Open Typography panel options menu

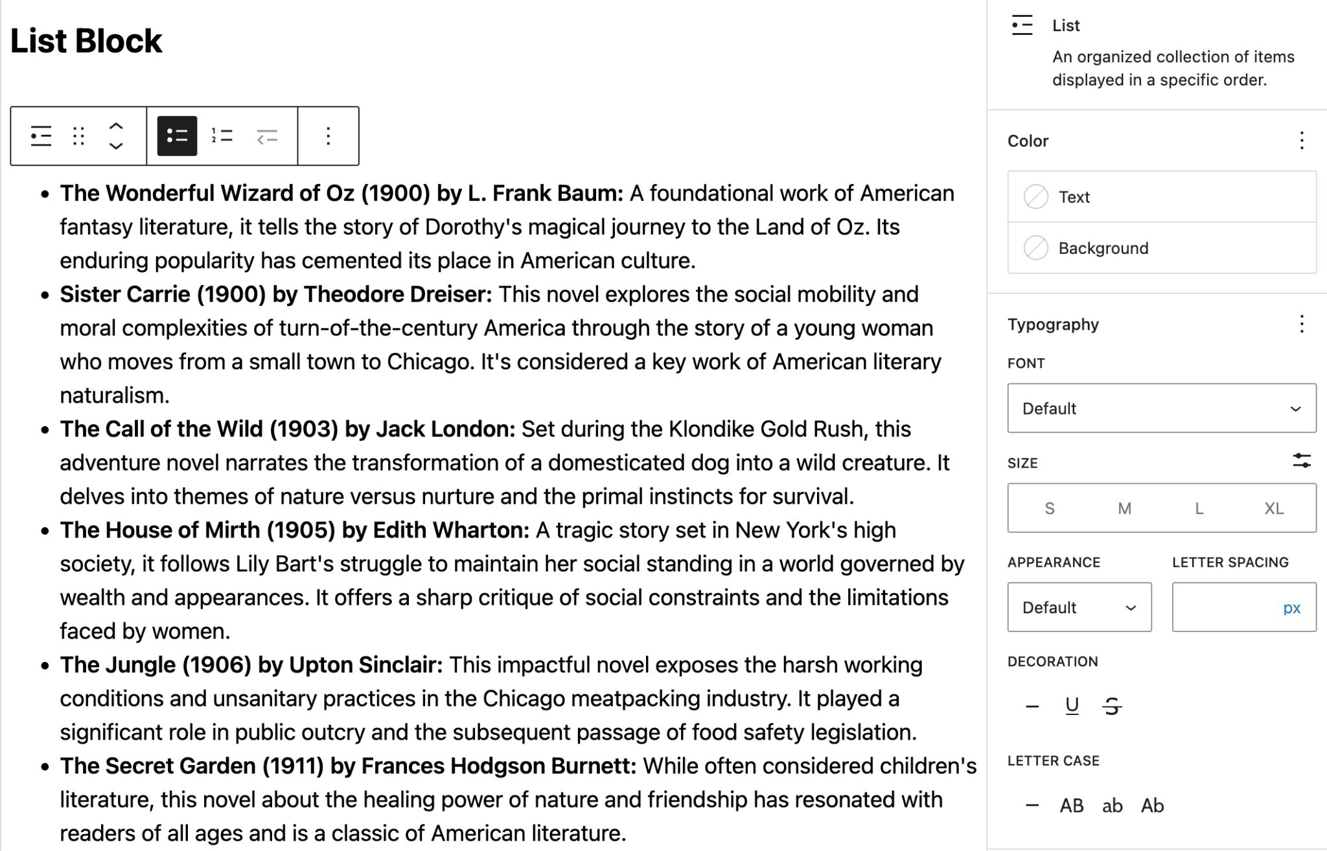pyautogui.click(x=1302, y=324)
